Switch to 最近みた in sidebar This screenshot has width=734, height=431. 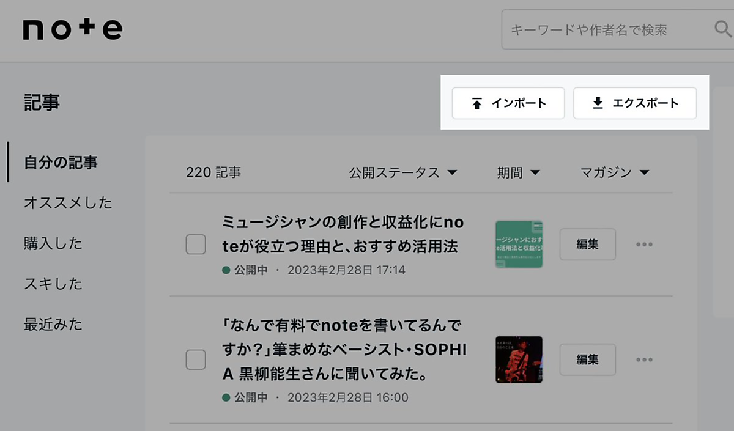pos(53,324)
